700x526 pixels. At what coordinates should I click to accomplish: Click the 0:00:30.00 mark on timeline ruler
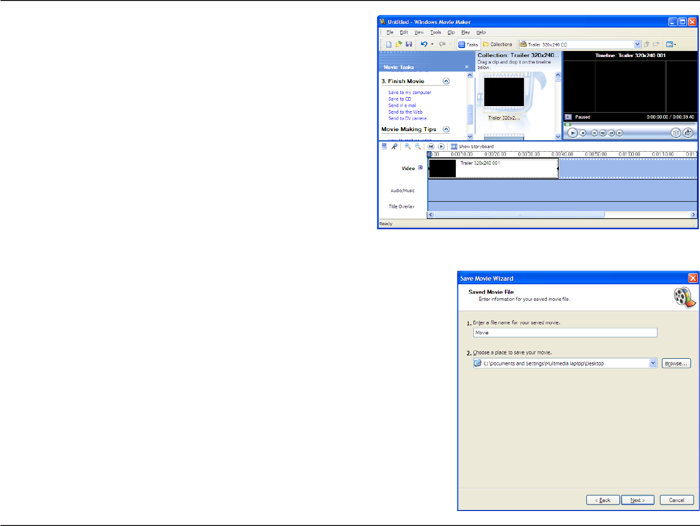coord(529,154)
